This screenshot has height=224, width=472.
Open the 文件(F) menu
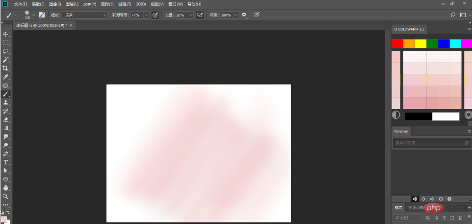click(21, 4)
